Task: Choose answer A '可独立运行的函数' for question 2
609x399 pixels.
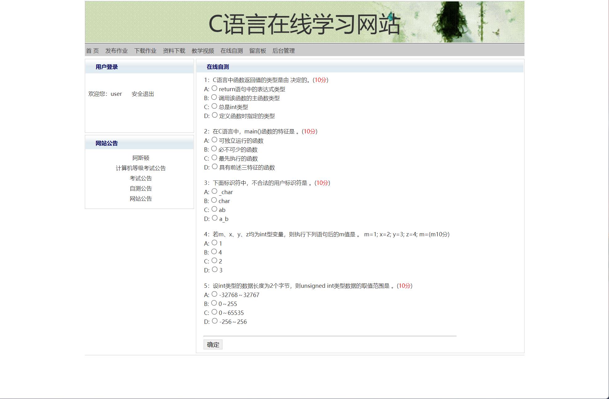Action: click(214, 140)
